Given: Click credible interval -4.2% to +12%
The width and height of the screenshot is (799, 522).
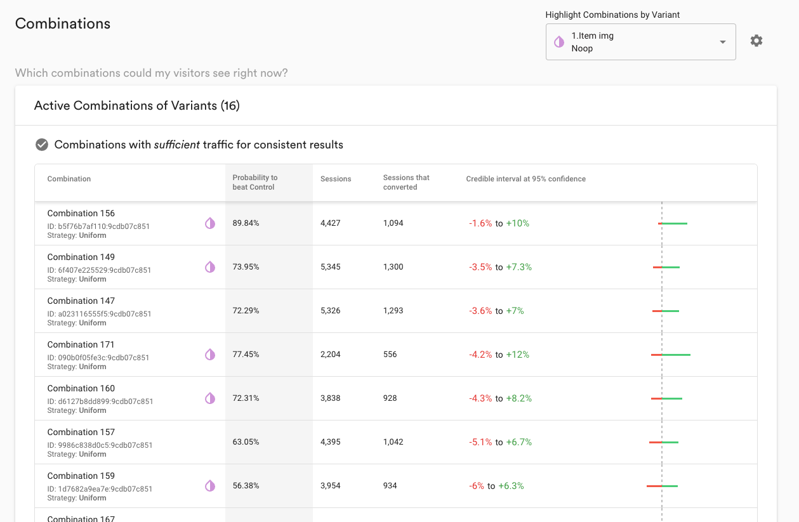Looking at the screenshot, I should pyautogui.click(x=499, y=355).
